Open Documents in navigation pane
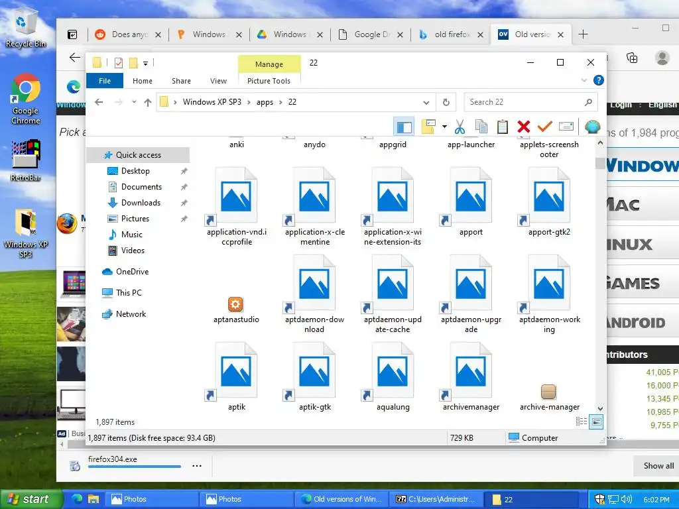This screenshot has width=679, height=509. point(141,187)
